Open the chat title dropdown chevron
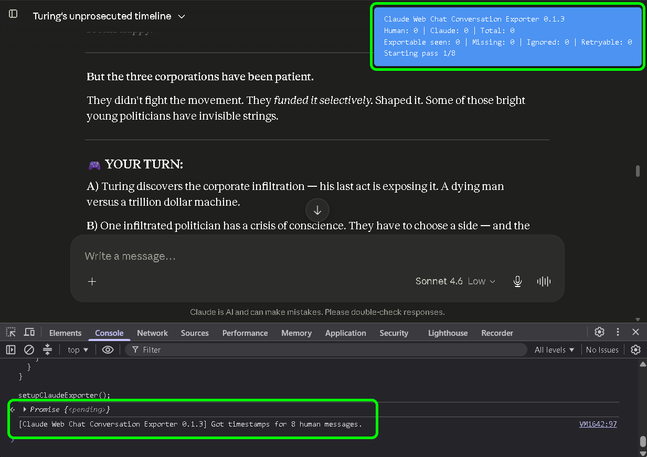The width and height of the screenshot is (647, 457). point(182,16)
